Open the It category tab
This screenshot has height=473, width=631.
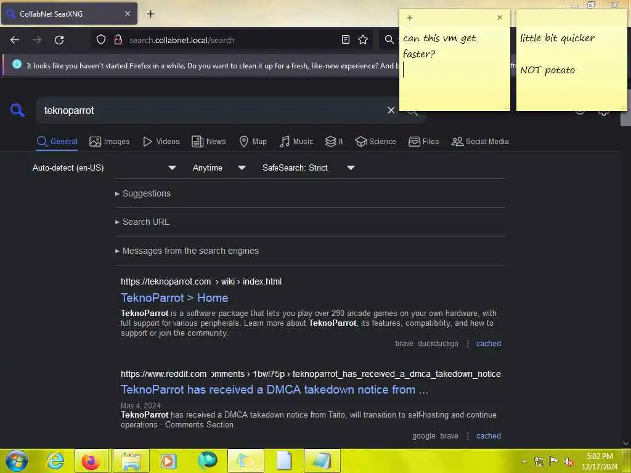334,142
